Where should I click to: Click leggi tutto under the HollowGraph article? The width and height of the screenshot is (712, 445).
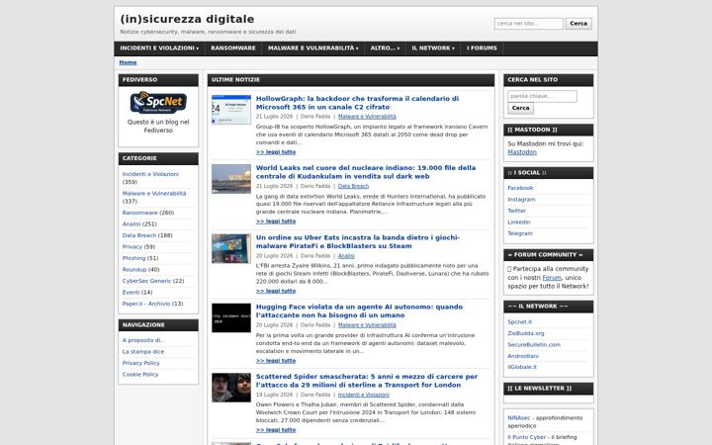[276, 152]
